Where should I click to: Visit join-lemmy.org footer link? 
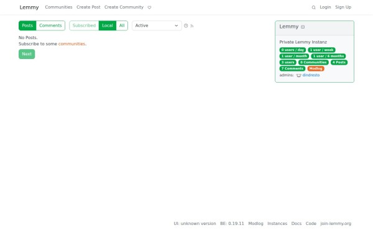pyautogui.click(x=336, y=224)
